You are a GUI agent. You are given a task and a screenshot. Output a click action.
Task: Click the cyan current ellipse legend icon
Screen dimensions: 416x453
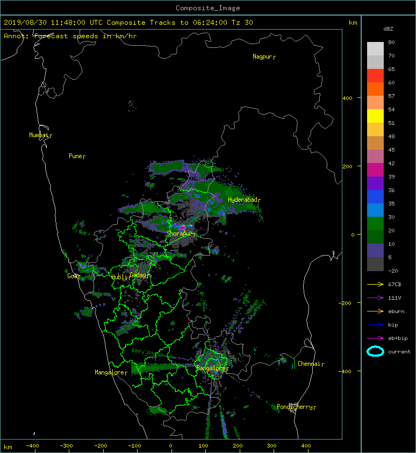(x=375, y=352)
